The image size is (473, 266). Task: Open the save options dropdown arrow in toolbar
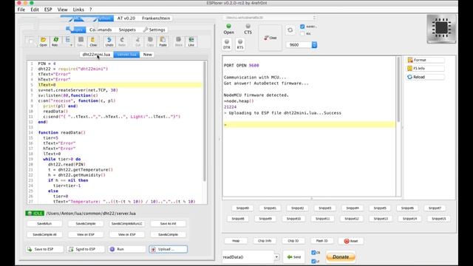pyautogui.click(x=71, y=45)
